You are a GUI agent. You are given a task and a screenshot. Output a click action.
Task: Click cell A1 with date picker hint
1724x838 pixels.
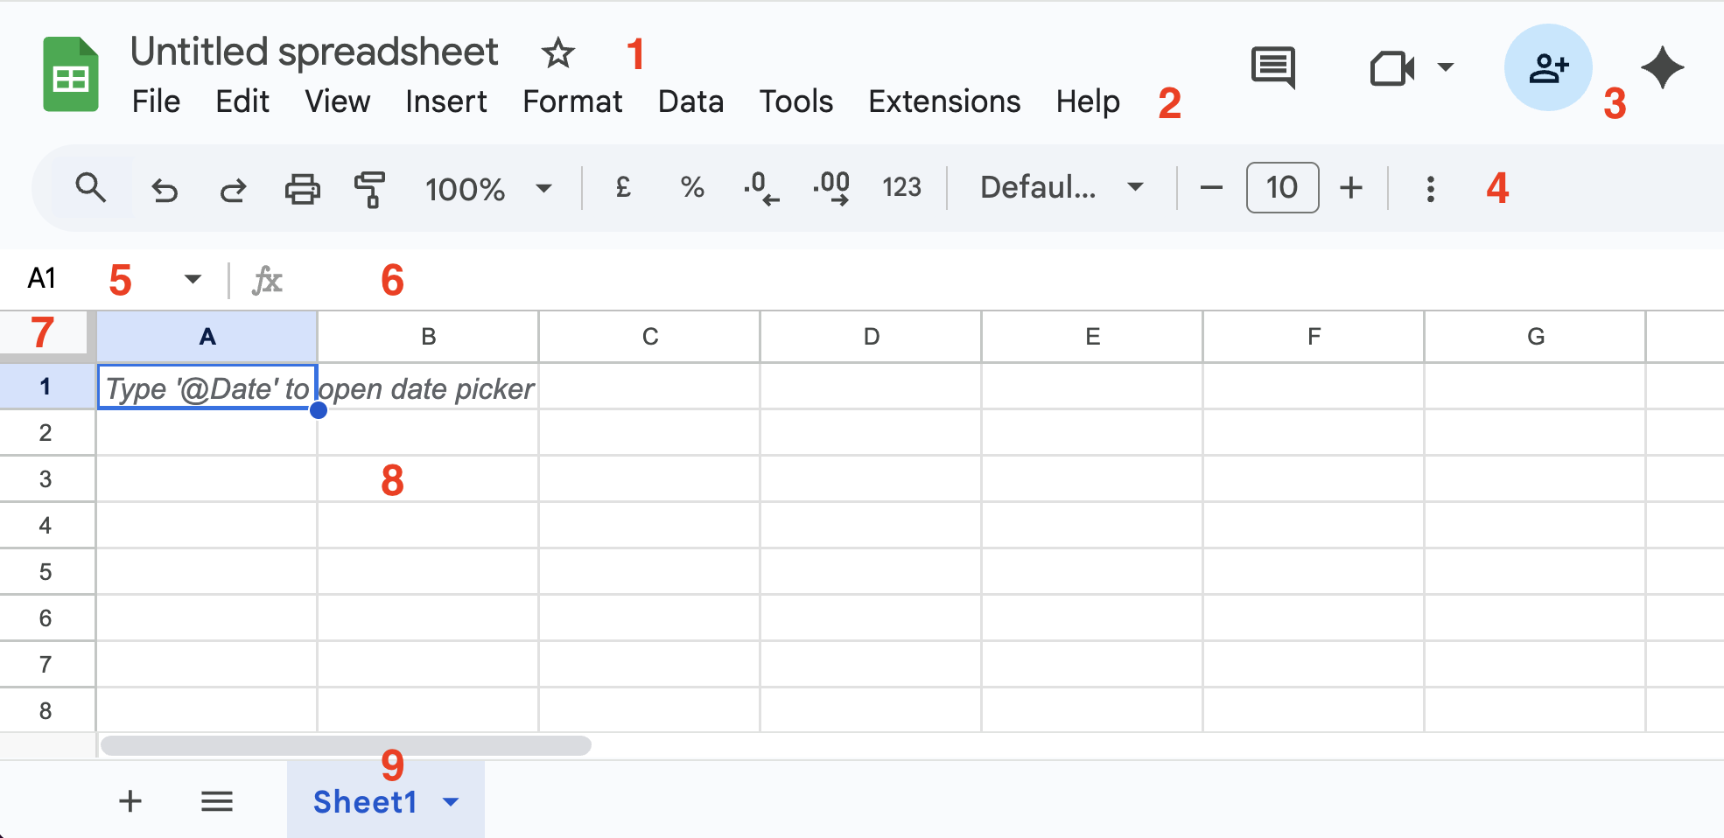click(207, 387)
